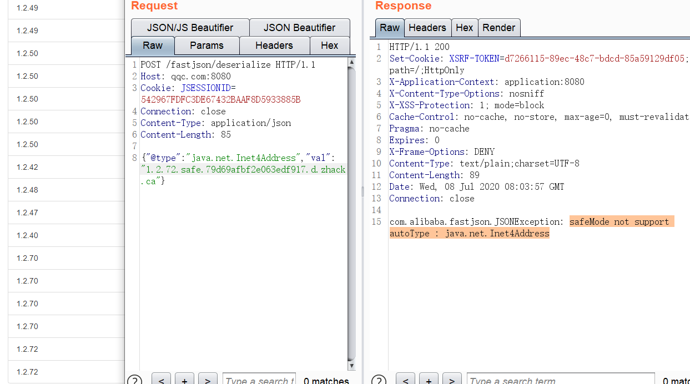Focus the Response search term field
Image resolution: width=690 pixels, height=384 pixels.
561,380
